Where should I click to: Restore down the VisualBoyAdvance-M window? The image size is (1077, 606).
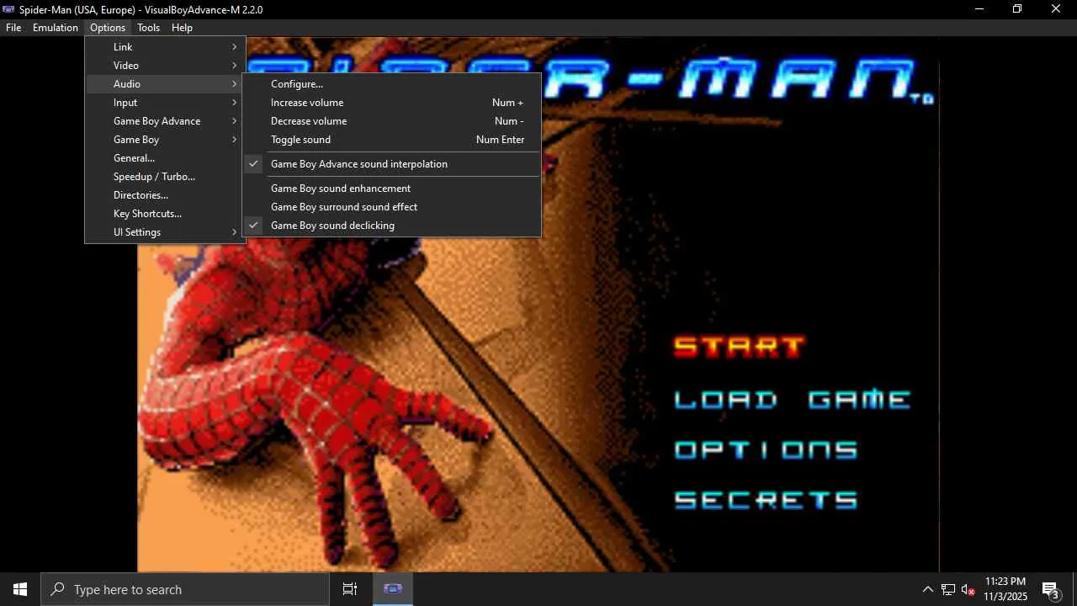coord(1017,9)
